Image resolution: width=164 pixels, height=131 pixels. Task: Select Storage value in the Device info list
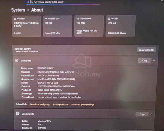48,83
